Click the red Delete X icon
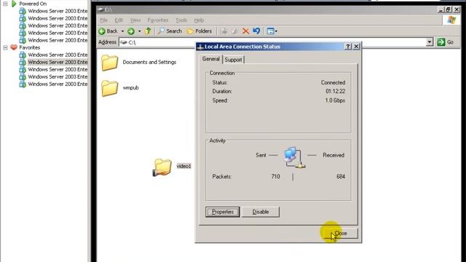466x262 pixels. pos(245,31)
